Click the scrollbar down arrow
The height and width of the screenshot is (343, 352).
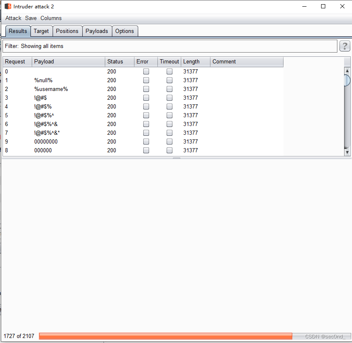click(347, 152)
